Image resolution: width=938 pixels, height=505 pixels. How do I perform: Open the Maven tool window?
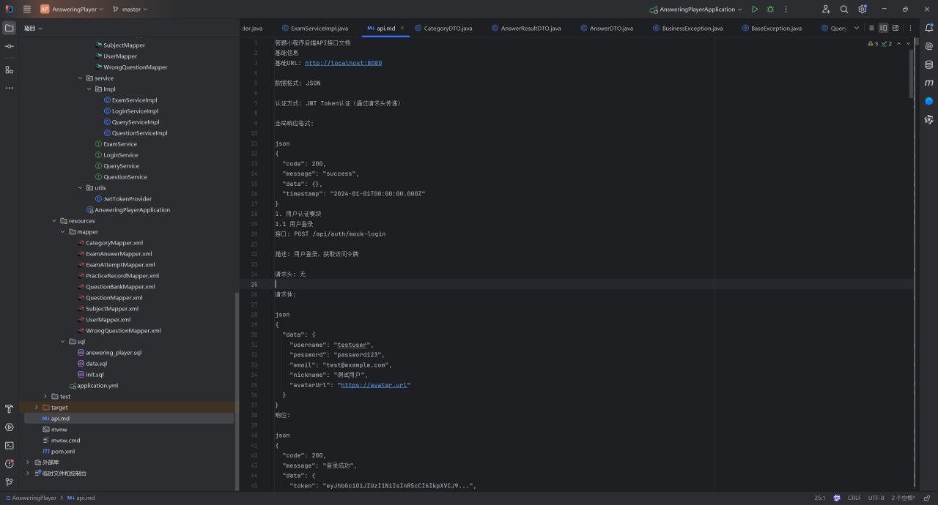coord(929,83)
